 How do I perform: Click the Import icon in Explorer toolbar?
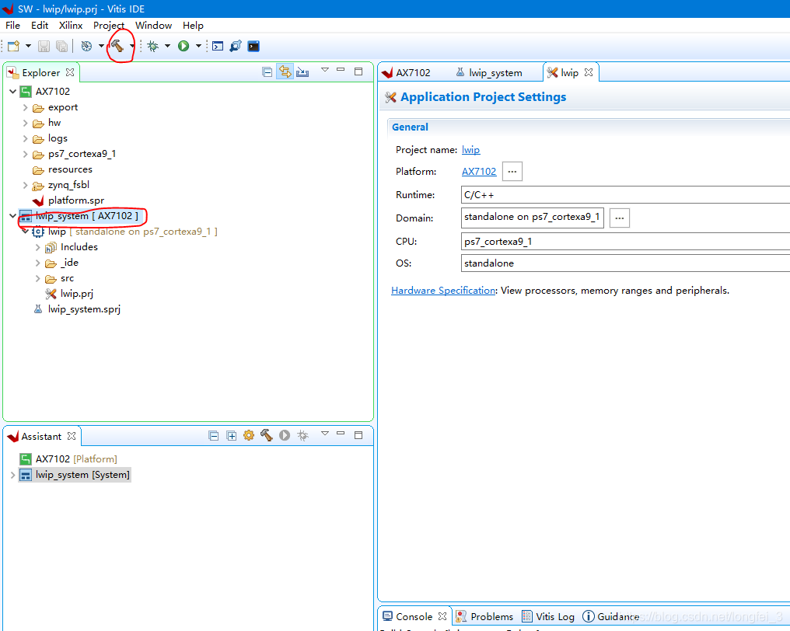click(302, 72)
